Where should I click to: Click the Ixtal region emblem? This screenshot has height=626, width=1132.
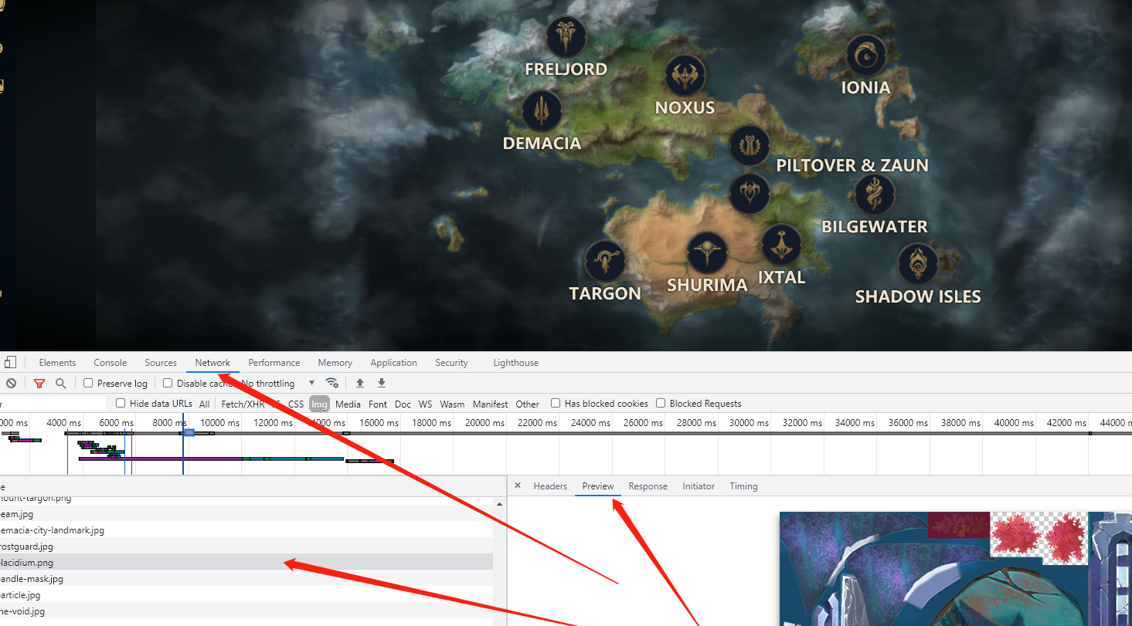[781, 245]
